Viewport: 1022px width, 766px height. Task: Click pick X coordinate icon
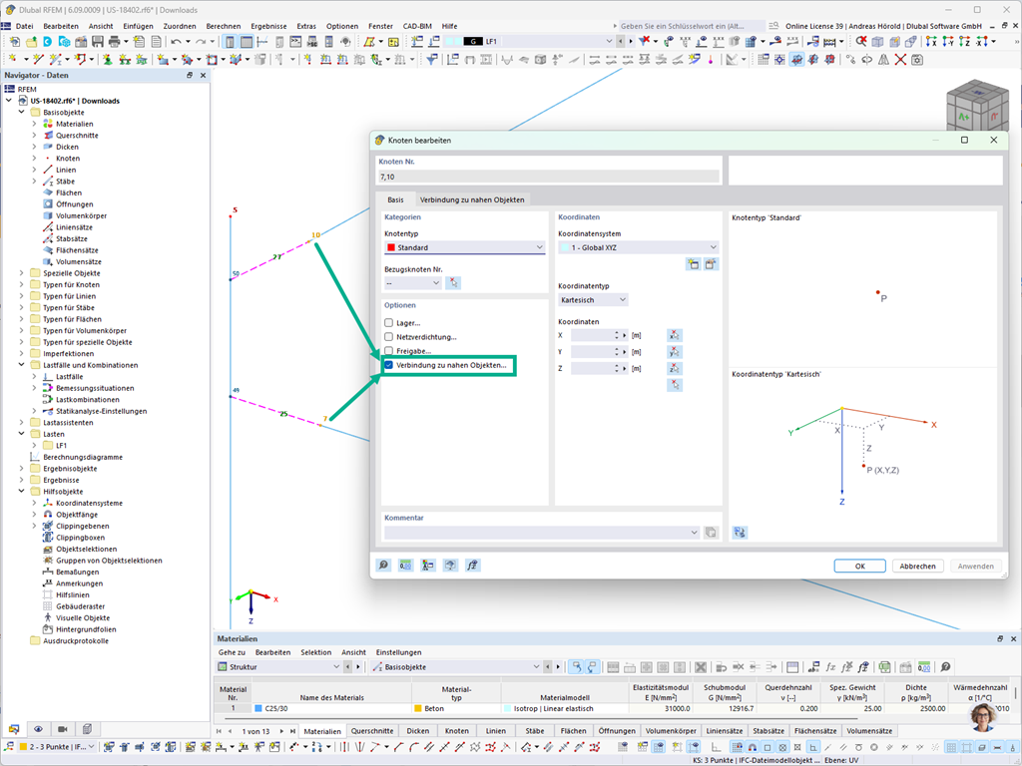point(675,335)
